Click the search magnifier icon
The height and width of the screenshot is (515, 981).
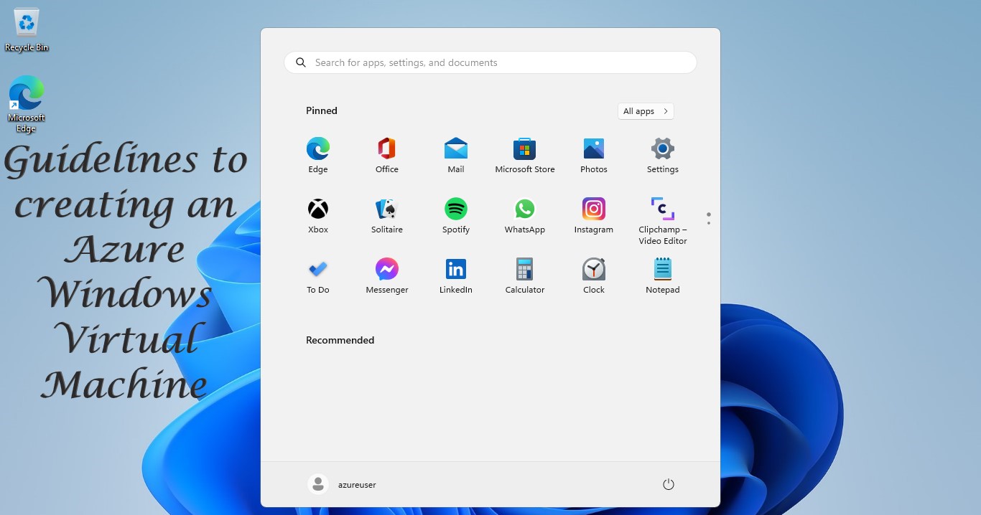click(x=301, y=62)
